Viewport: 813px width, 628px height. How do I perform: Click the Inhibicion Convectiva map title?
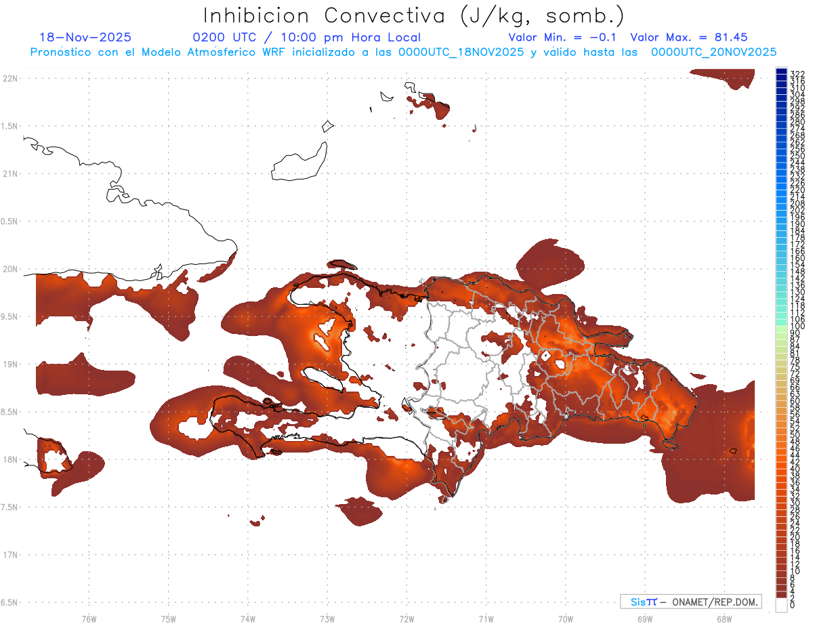click(x=413, y=16)
